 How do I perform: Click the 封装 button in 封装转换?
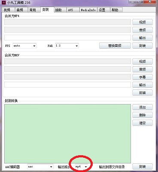coord(143,166)
